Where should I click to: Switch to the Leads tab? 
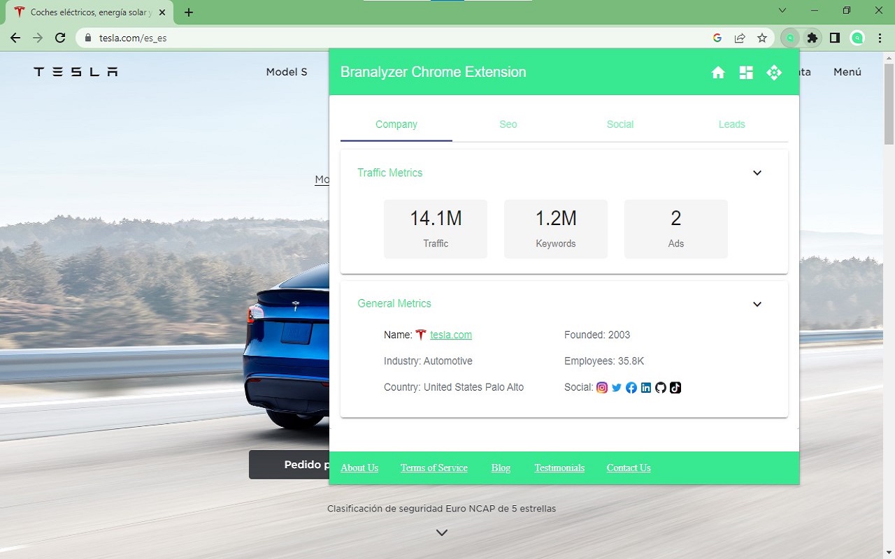pos(732,124)
